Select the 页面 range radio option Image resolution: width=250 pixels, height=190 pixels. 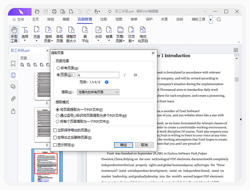click(x=65, y=75)
